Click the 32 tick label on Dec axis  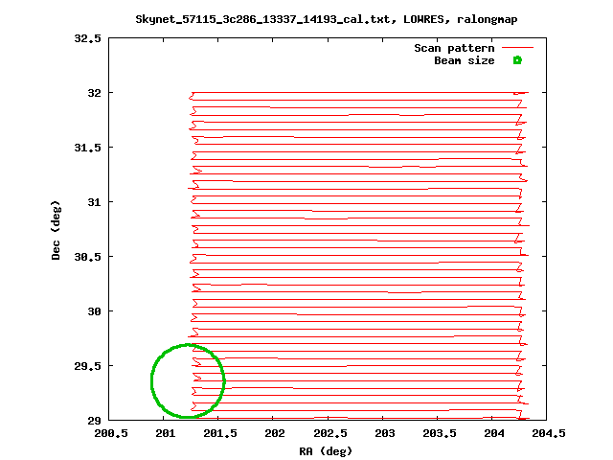94,93
